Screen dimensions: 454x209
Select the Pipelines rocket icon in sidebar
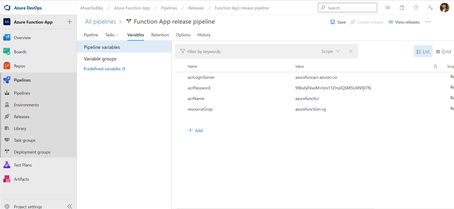tap(7, 80)
